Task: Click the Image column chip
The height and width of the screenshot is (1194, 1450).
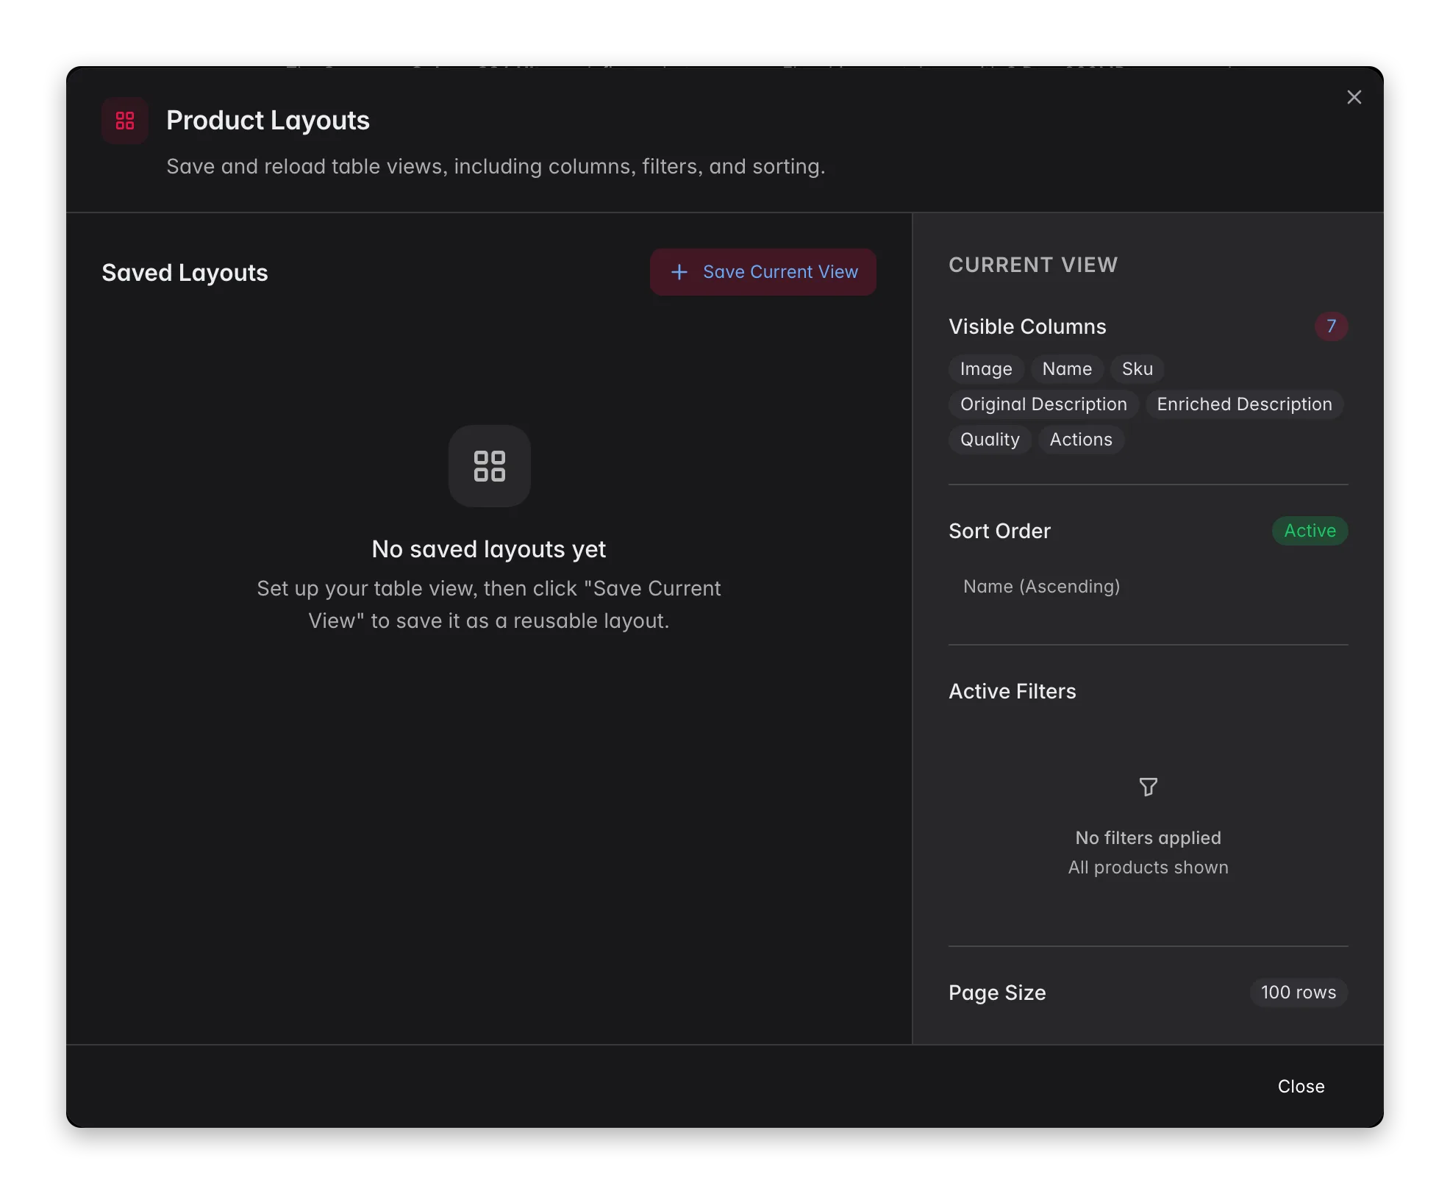Action: (986, 369)
